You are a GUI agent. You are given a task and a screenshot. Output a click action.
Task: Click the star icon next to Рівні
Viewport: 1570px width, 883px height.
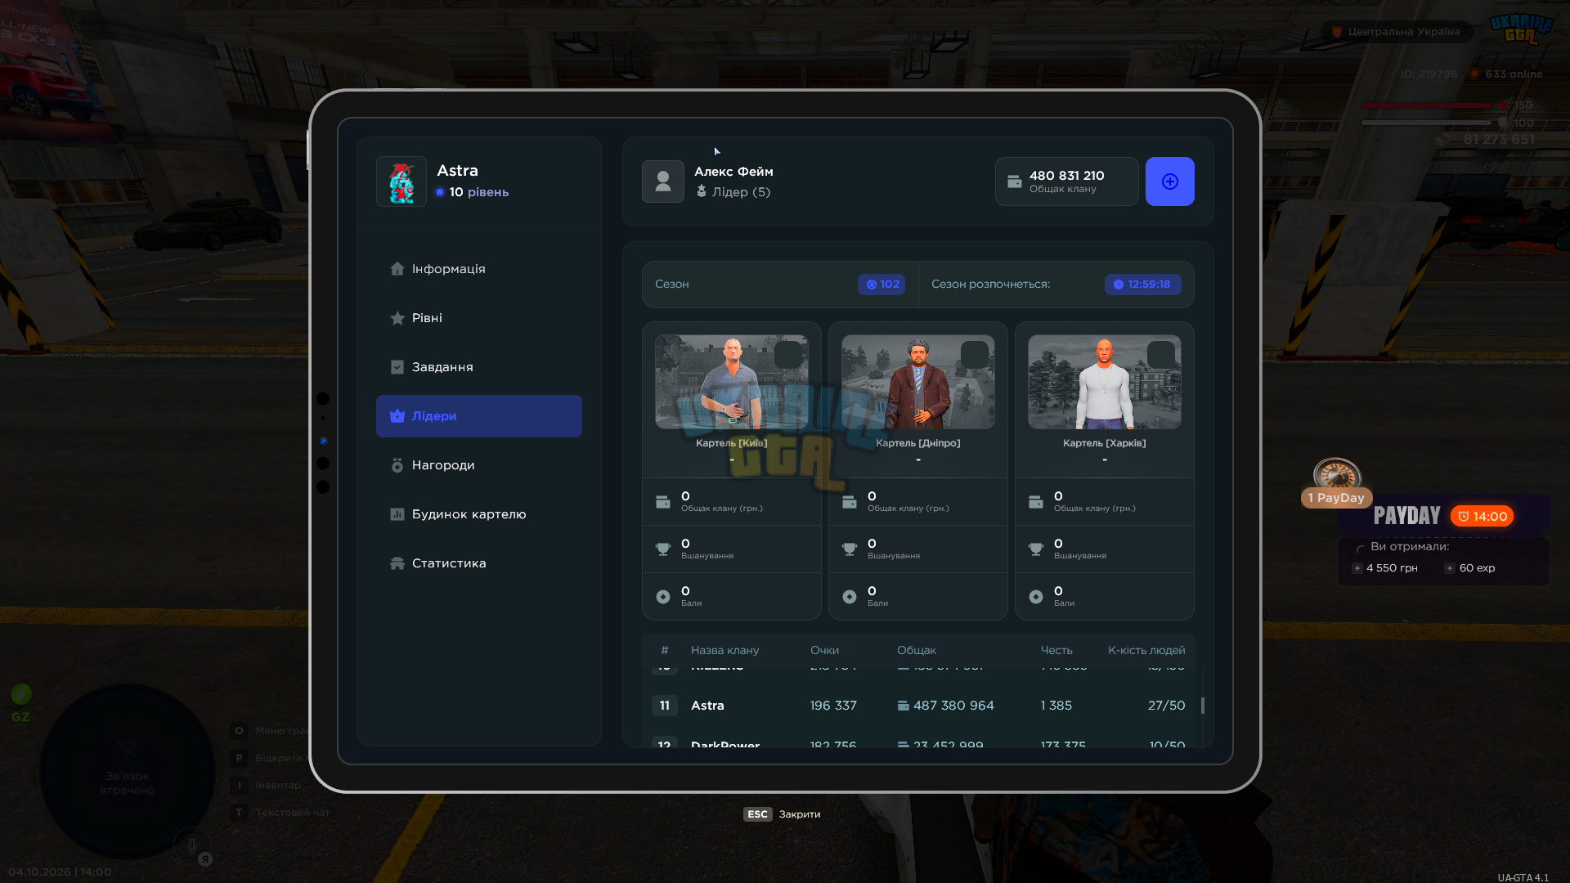click(397, 318)
